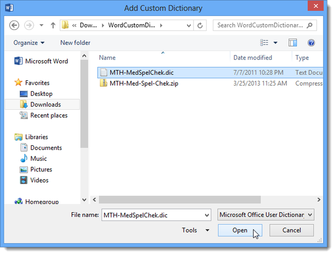The width and height of the screenshot is (335, 255).
Task: Click the Open button
Action: point(240,230)
